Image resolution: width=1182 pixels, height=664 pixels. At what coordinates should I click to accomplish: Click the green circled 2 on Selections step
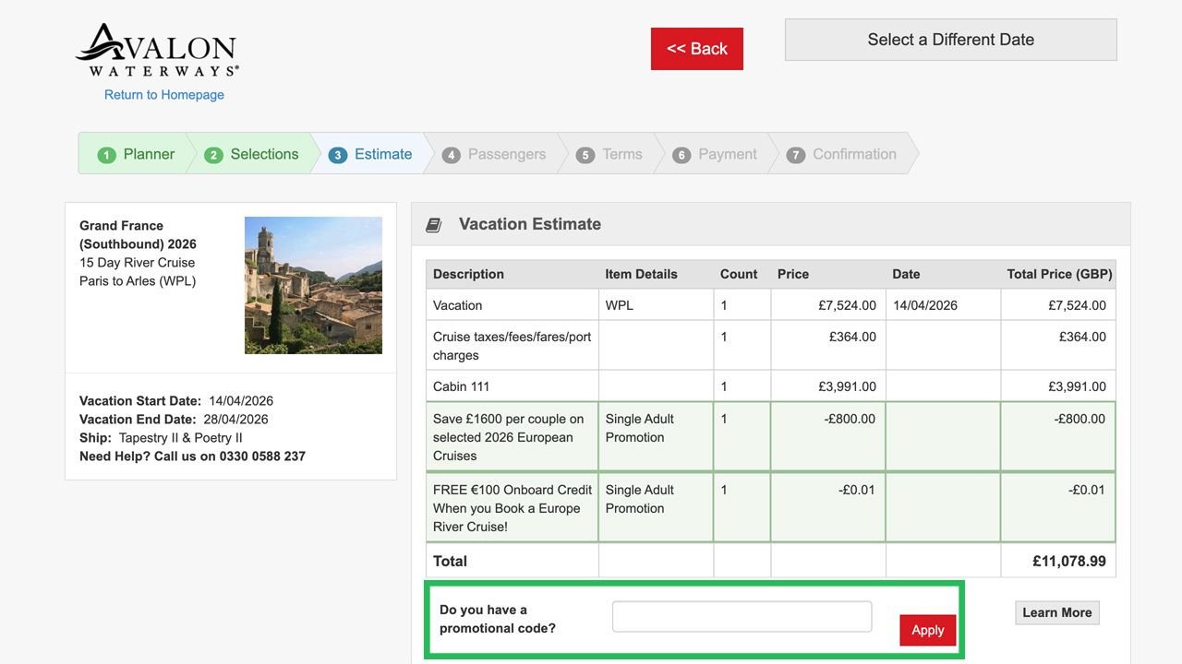(x=214, y=154)
